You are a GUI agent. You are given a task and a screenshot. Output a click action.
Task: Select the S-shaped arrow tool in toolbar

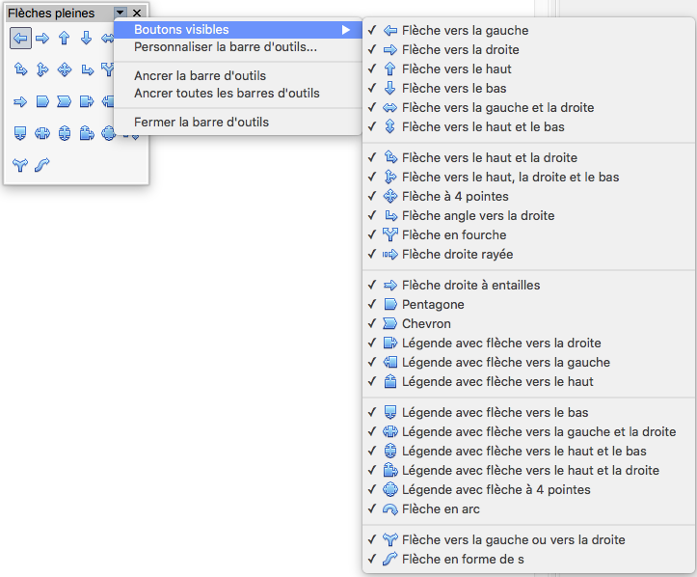pyautogui.click(x=42, y=165)
